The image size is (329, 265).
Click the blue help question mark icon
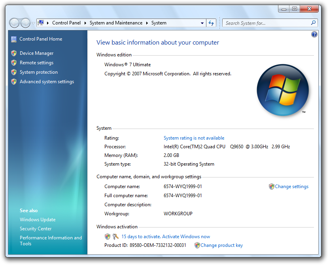click(314, 34)
